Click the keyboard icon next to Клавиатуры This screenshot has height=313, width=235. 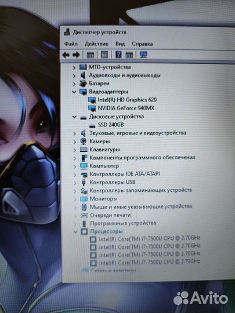84,150
